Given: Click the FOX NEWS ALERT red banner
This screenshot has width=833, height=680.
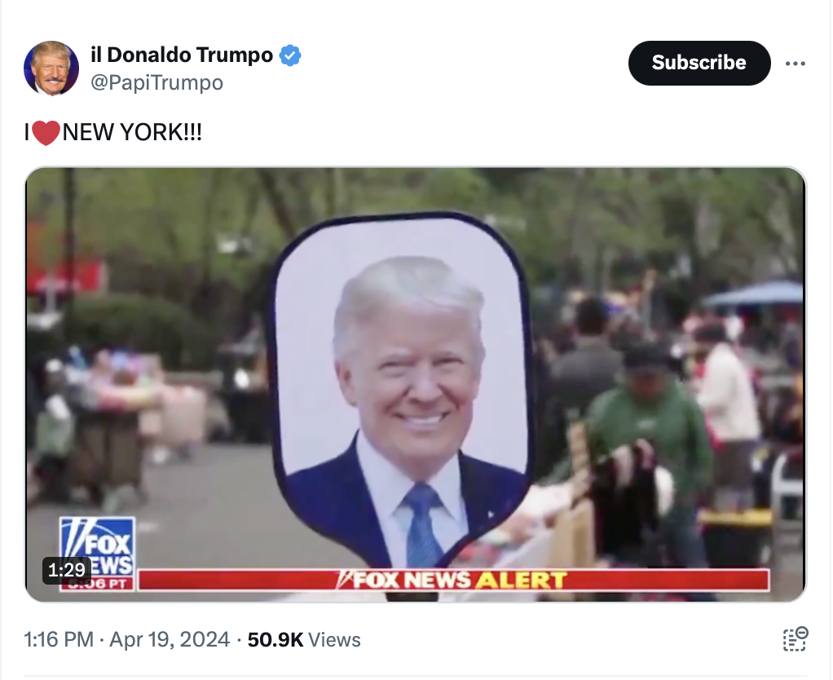Looking at the screenshot, I should point(453,580).
